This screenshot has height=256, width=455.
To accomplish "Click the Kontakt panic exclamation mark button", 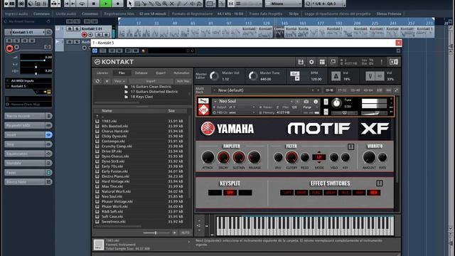I will (381, 62).
